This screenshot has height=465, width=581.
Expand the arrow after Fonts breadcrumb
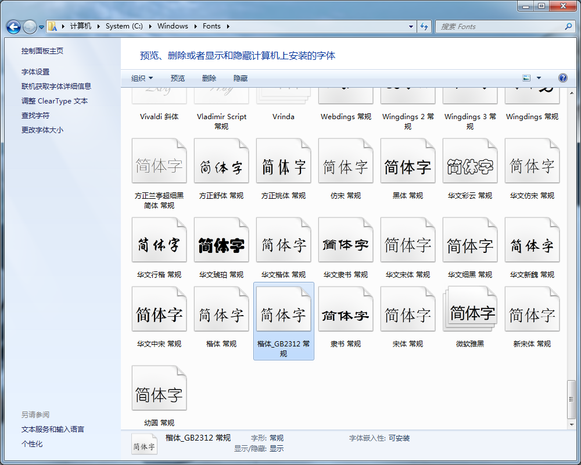pos(228,26)
